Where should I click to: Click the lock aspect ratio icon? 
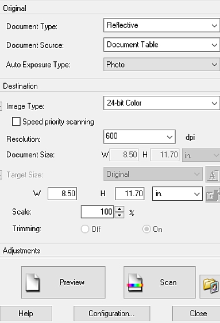click(x=213, y=194)
